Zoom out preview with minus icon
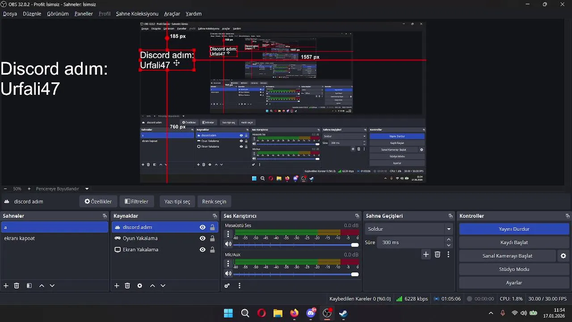Screen dimensions: 572x322 pos(5,189)
